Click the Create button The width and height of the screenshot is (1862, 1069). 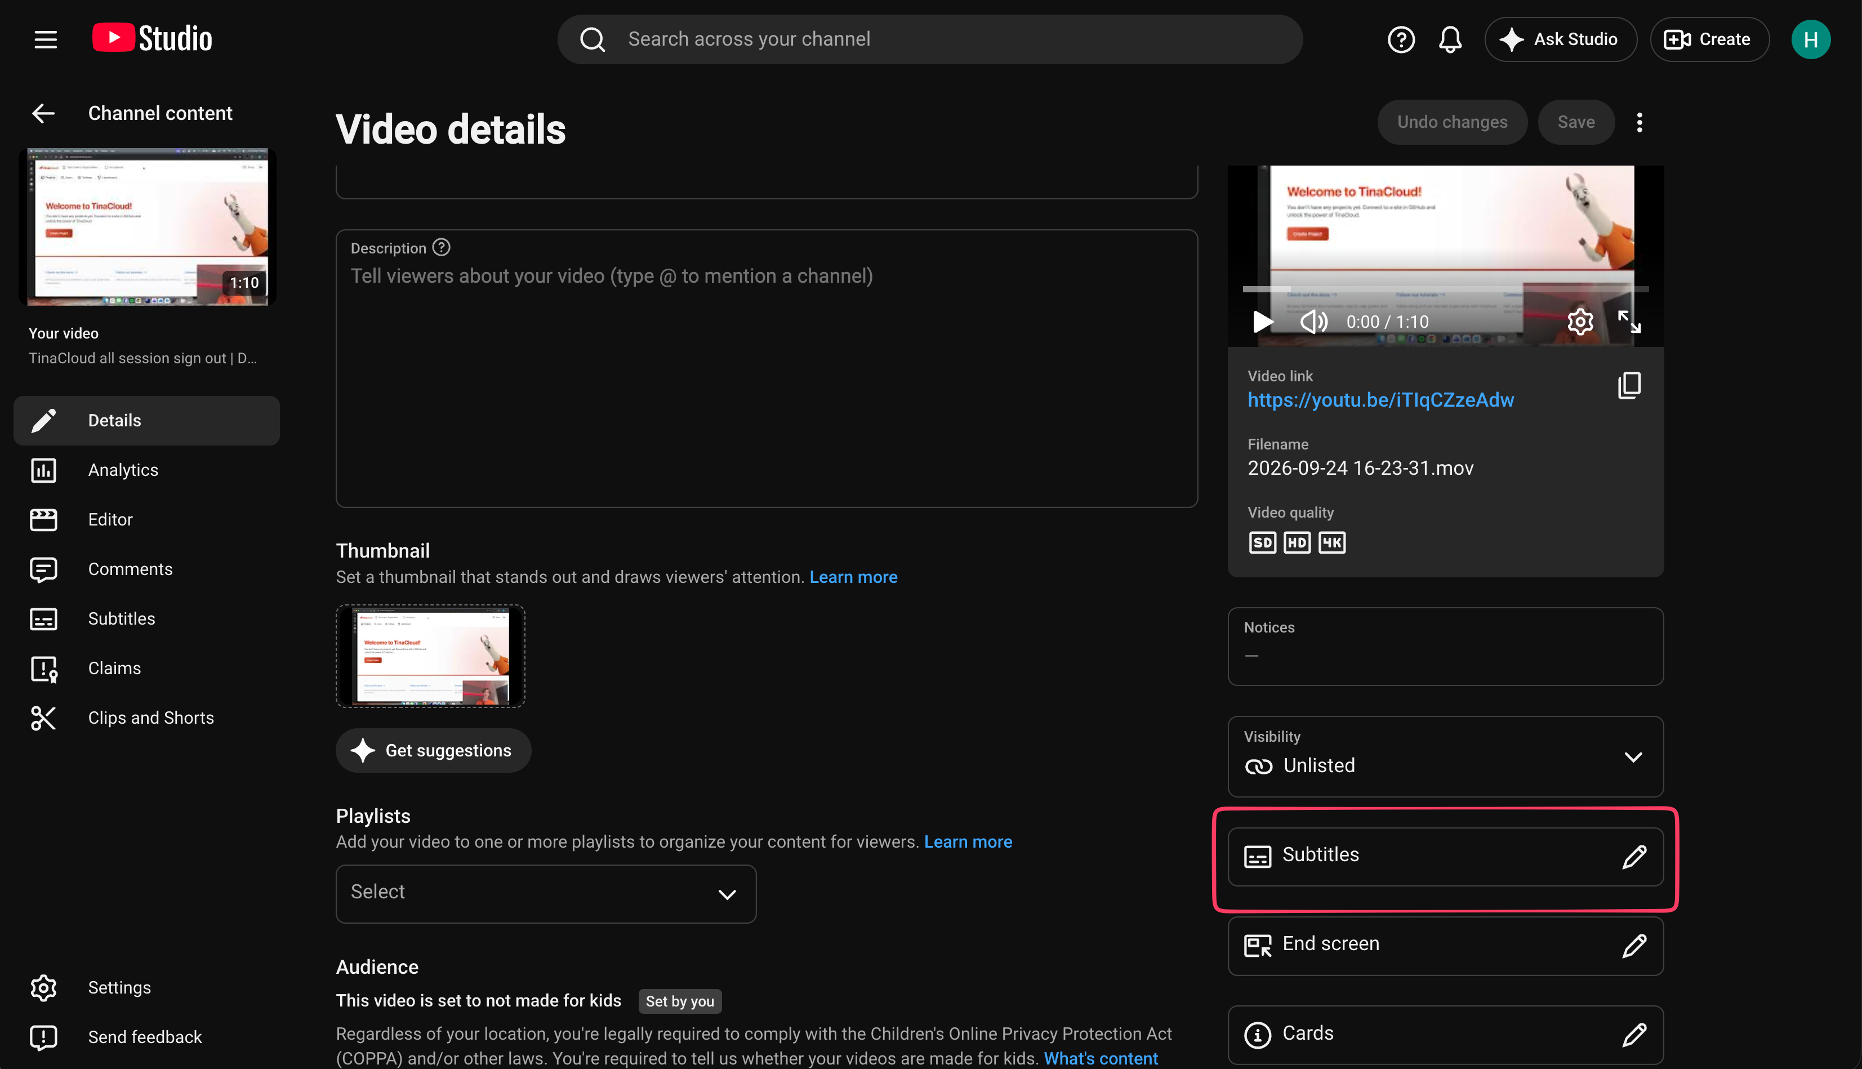[1709, 39]
